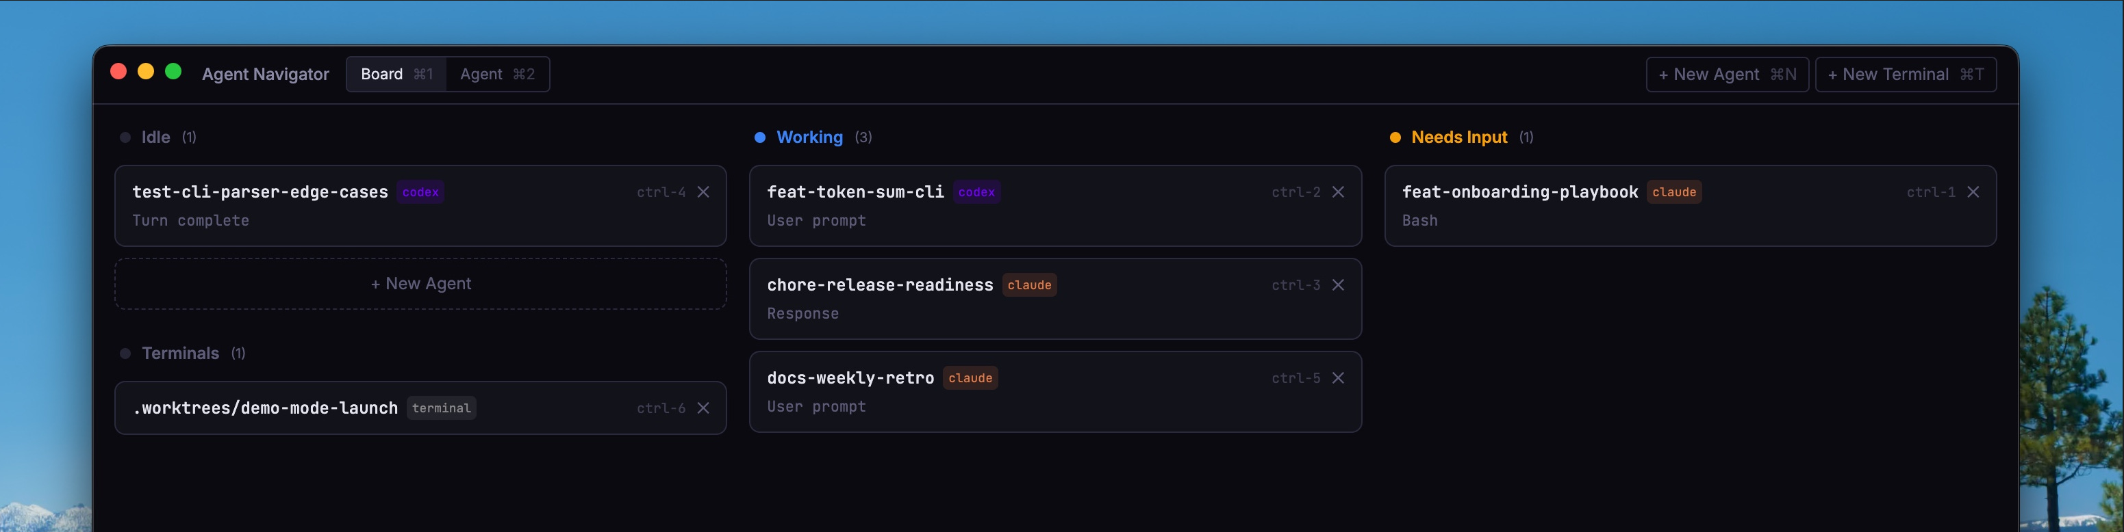Click the claude badge on docs-weekly-retro
This screenshot has height=532, width=2124.
(x=970, y=378)
